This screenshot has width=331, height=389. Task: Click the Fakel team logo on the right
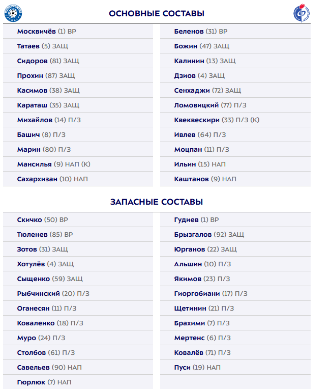click(x=302, y=13)
